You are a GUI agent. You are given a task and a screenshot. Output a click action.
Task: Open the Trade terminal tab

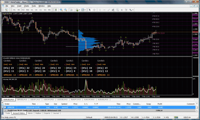[x=8, y=113]
